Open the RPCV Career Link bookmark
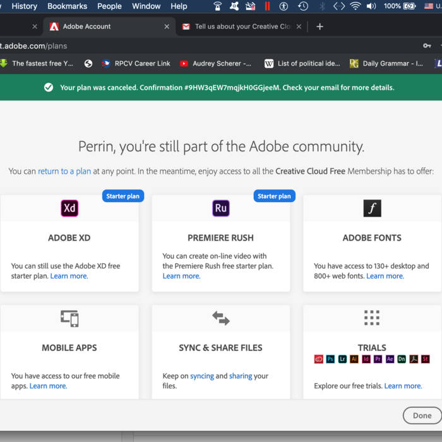Image resolution: width=442 pixels, height=442 pixels. (142, 63)
